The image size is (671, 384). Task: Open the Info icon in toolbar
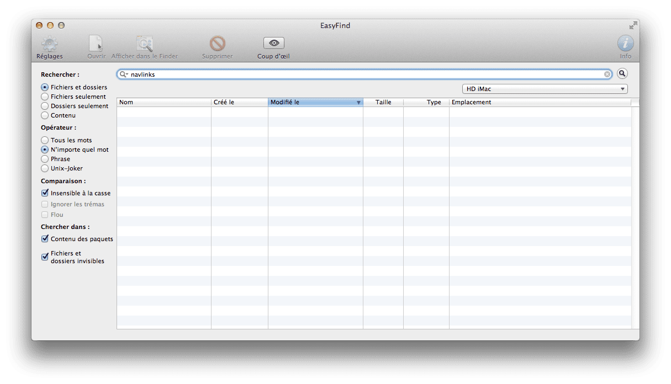pos(625,44)
